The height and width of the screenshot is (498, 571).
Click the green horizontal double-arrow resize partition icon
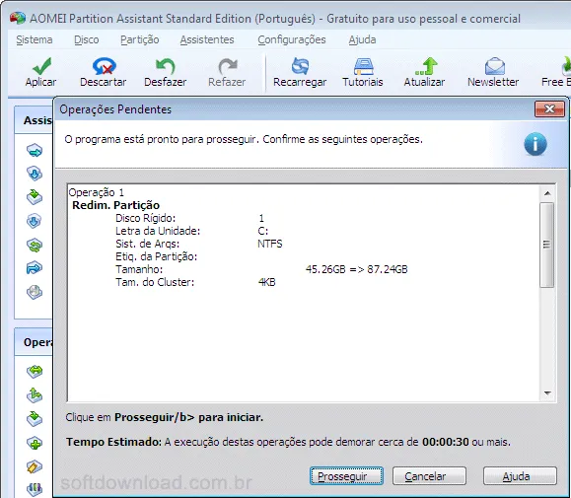tap(35, 372)
